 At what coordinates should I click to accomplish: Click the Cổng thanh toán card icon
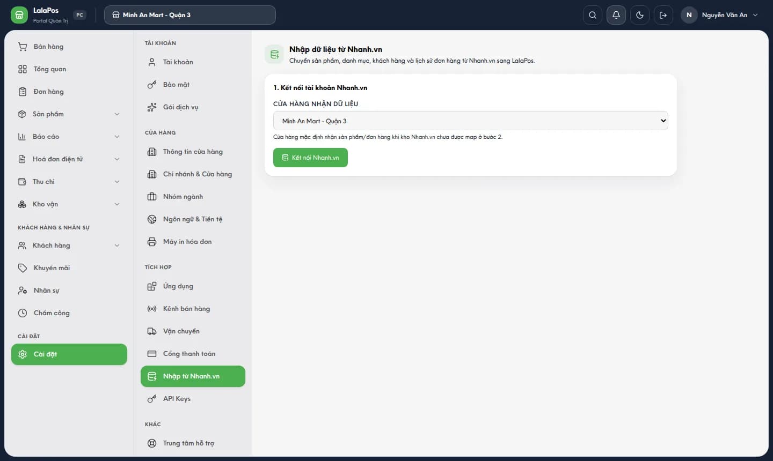[152, 354]
